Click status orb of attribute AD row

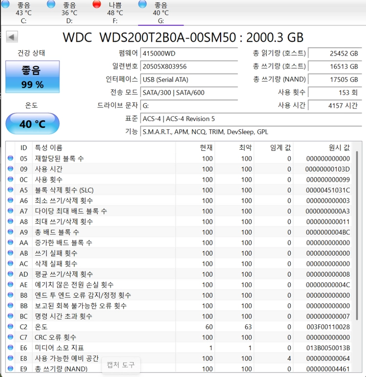10,274
